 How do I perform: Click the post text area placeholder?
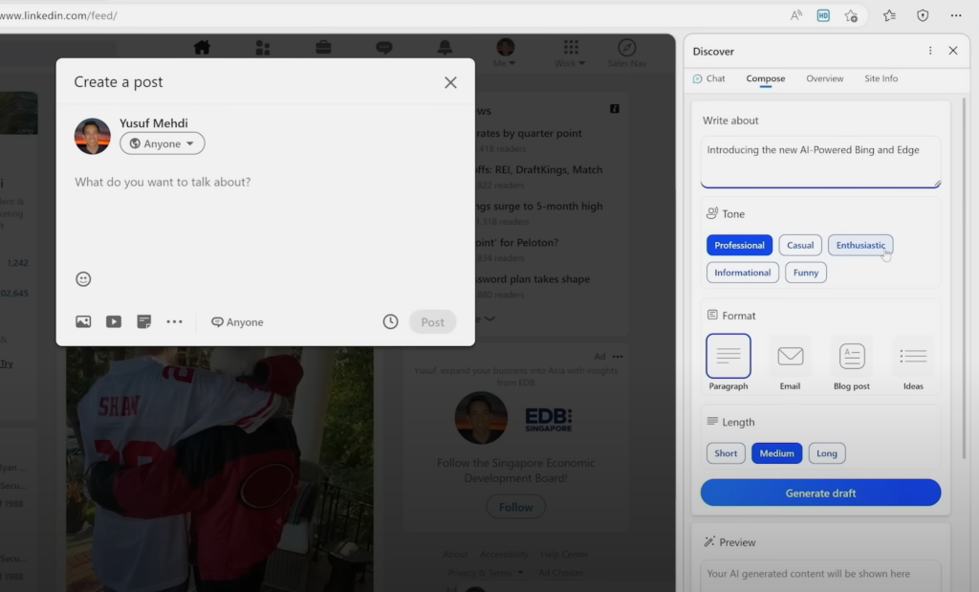163,183
